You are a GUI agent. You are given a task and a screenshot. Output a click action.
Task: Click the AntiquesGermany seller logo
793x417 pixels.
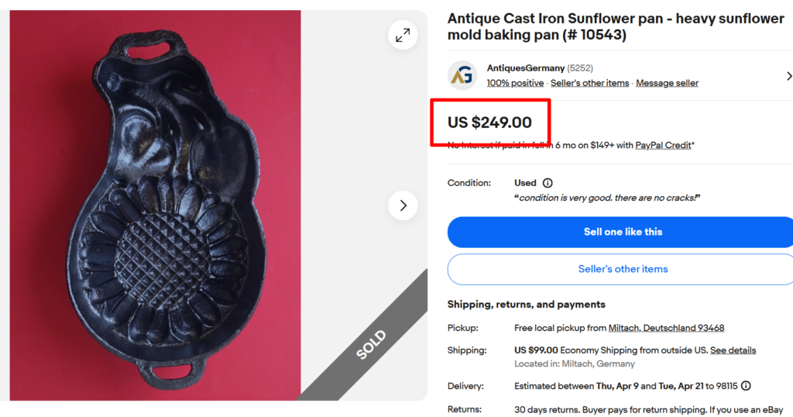[462, 75]
